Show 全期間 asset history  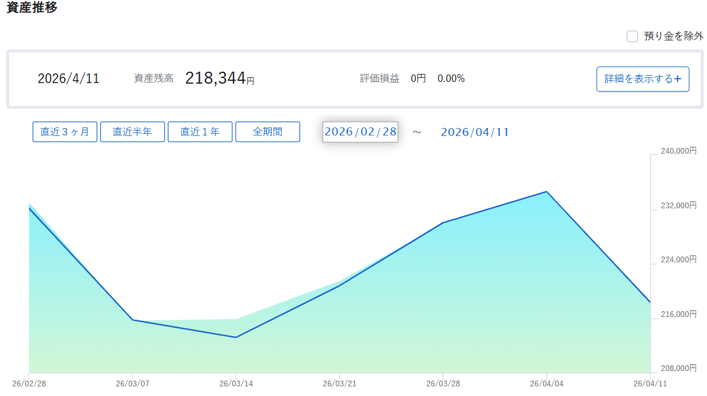click(x=268, y=132)
